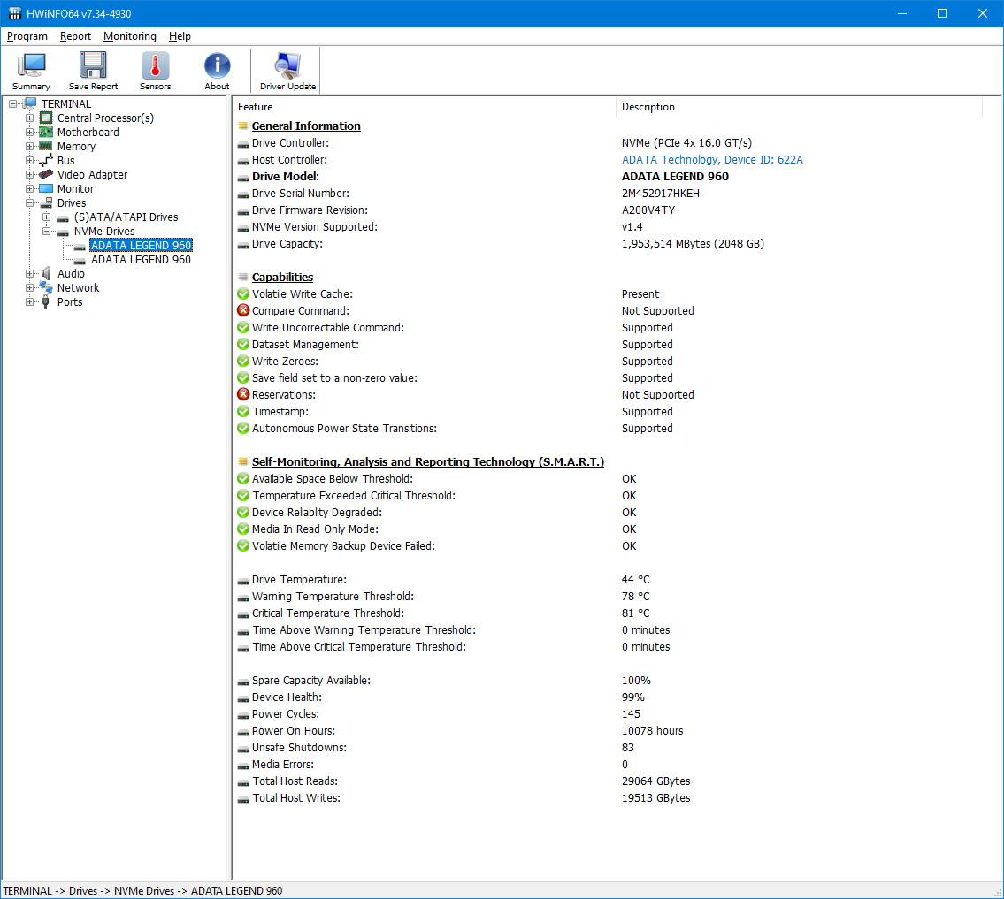Click the green check beside Timestamp
Viewport: 1004px width, 899px height.
(243, 411)
